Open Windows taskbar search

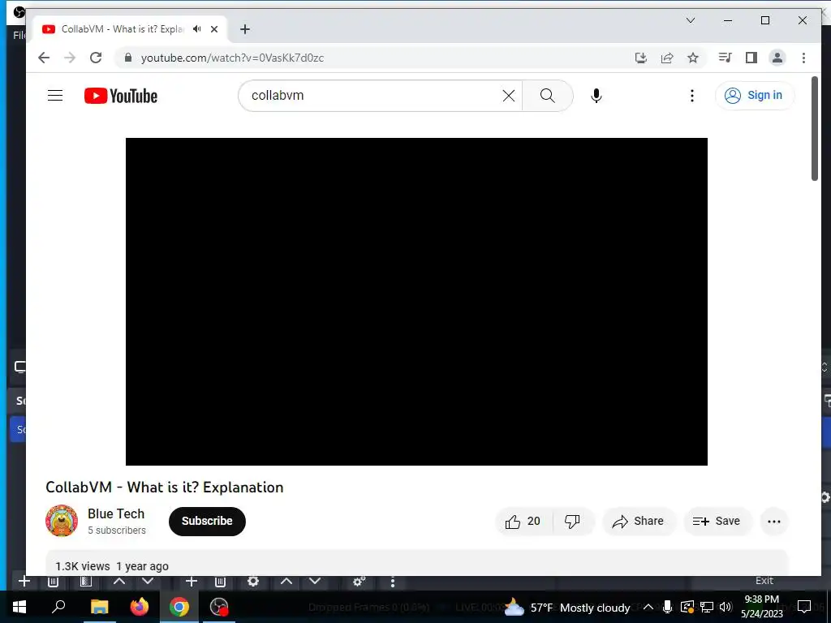click(58, 607)
